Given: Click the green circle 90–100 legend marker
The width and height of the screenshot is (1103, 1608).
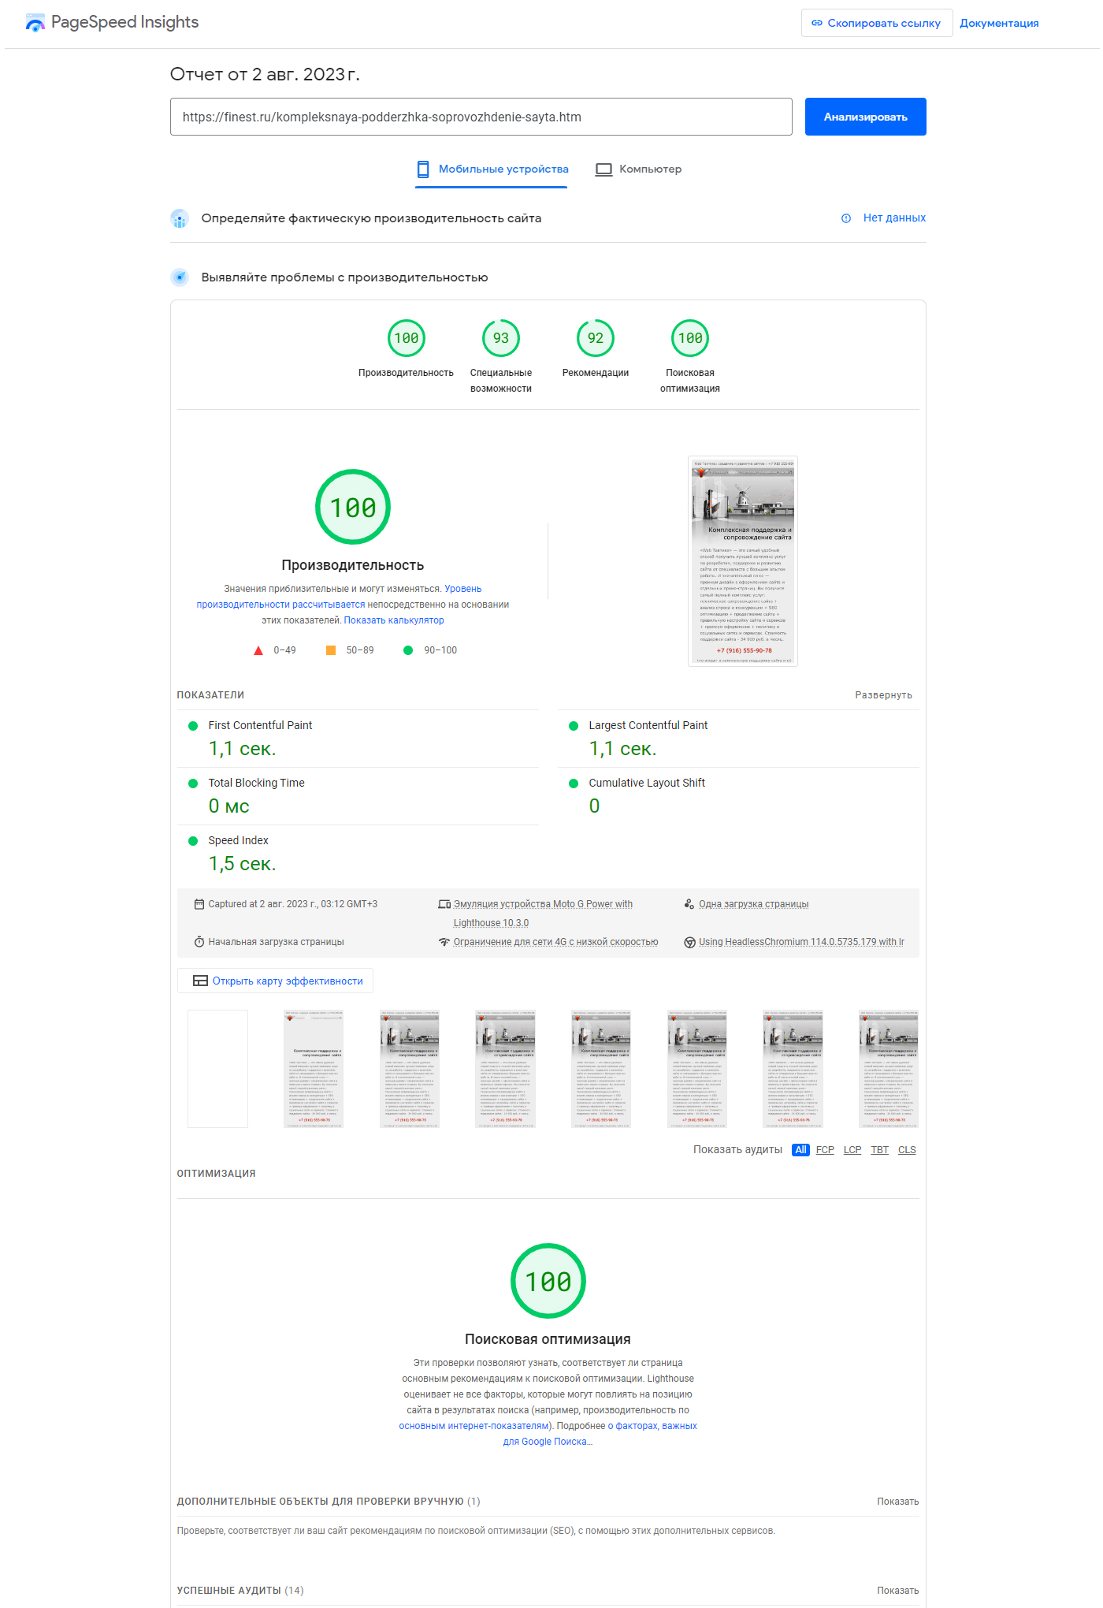Looking at the screenshot, I should coord(408,650).
